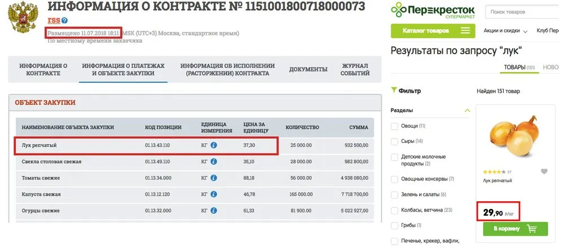Click info icon in Лук репчатый row
The image size is (564, 248).
point(214,145)
